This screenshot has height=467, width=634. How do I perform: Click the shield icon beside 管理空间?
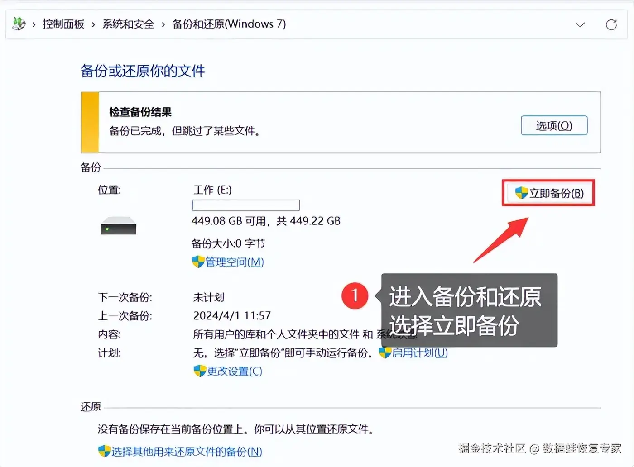198,262
